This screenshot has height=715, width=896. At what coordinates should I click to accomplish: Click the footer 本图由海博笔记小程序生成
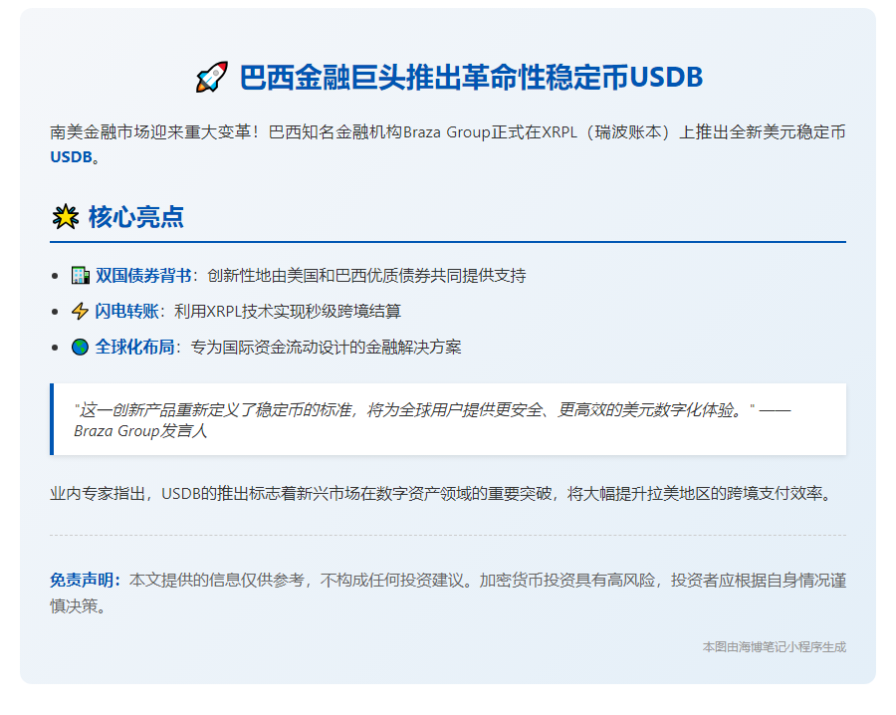(775, 647)
